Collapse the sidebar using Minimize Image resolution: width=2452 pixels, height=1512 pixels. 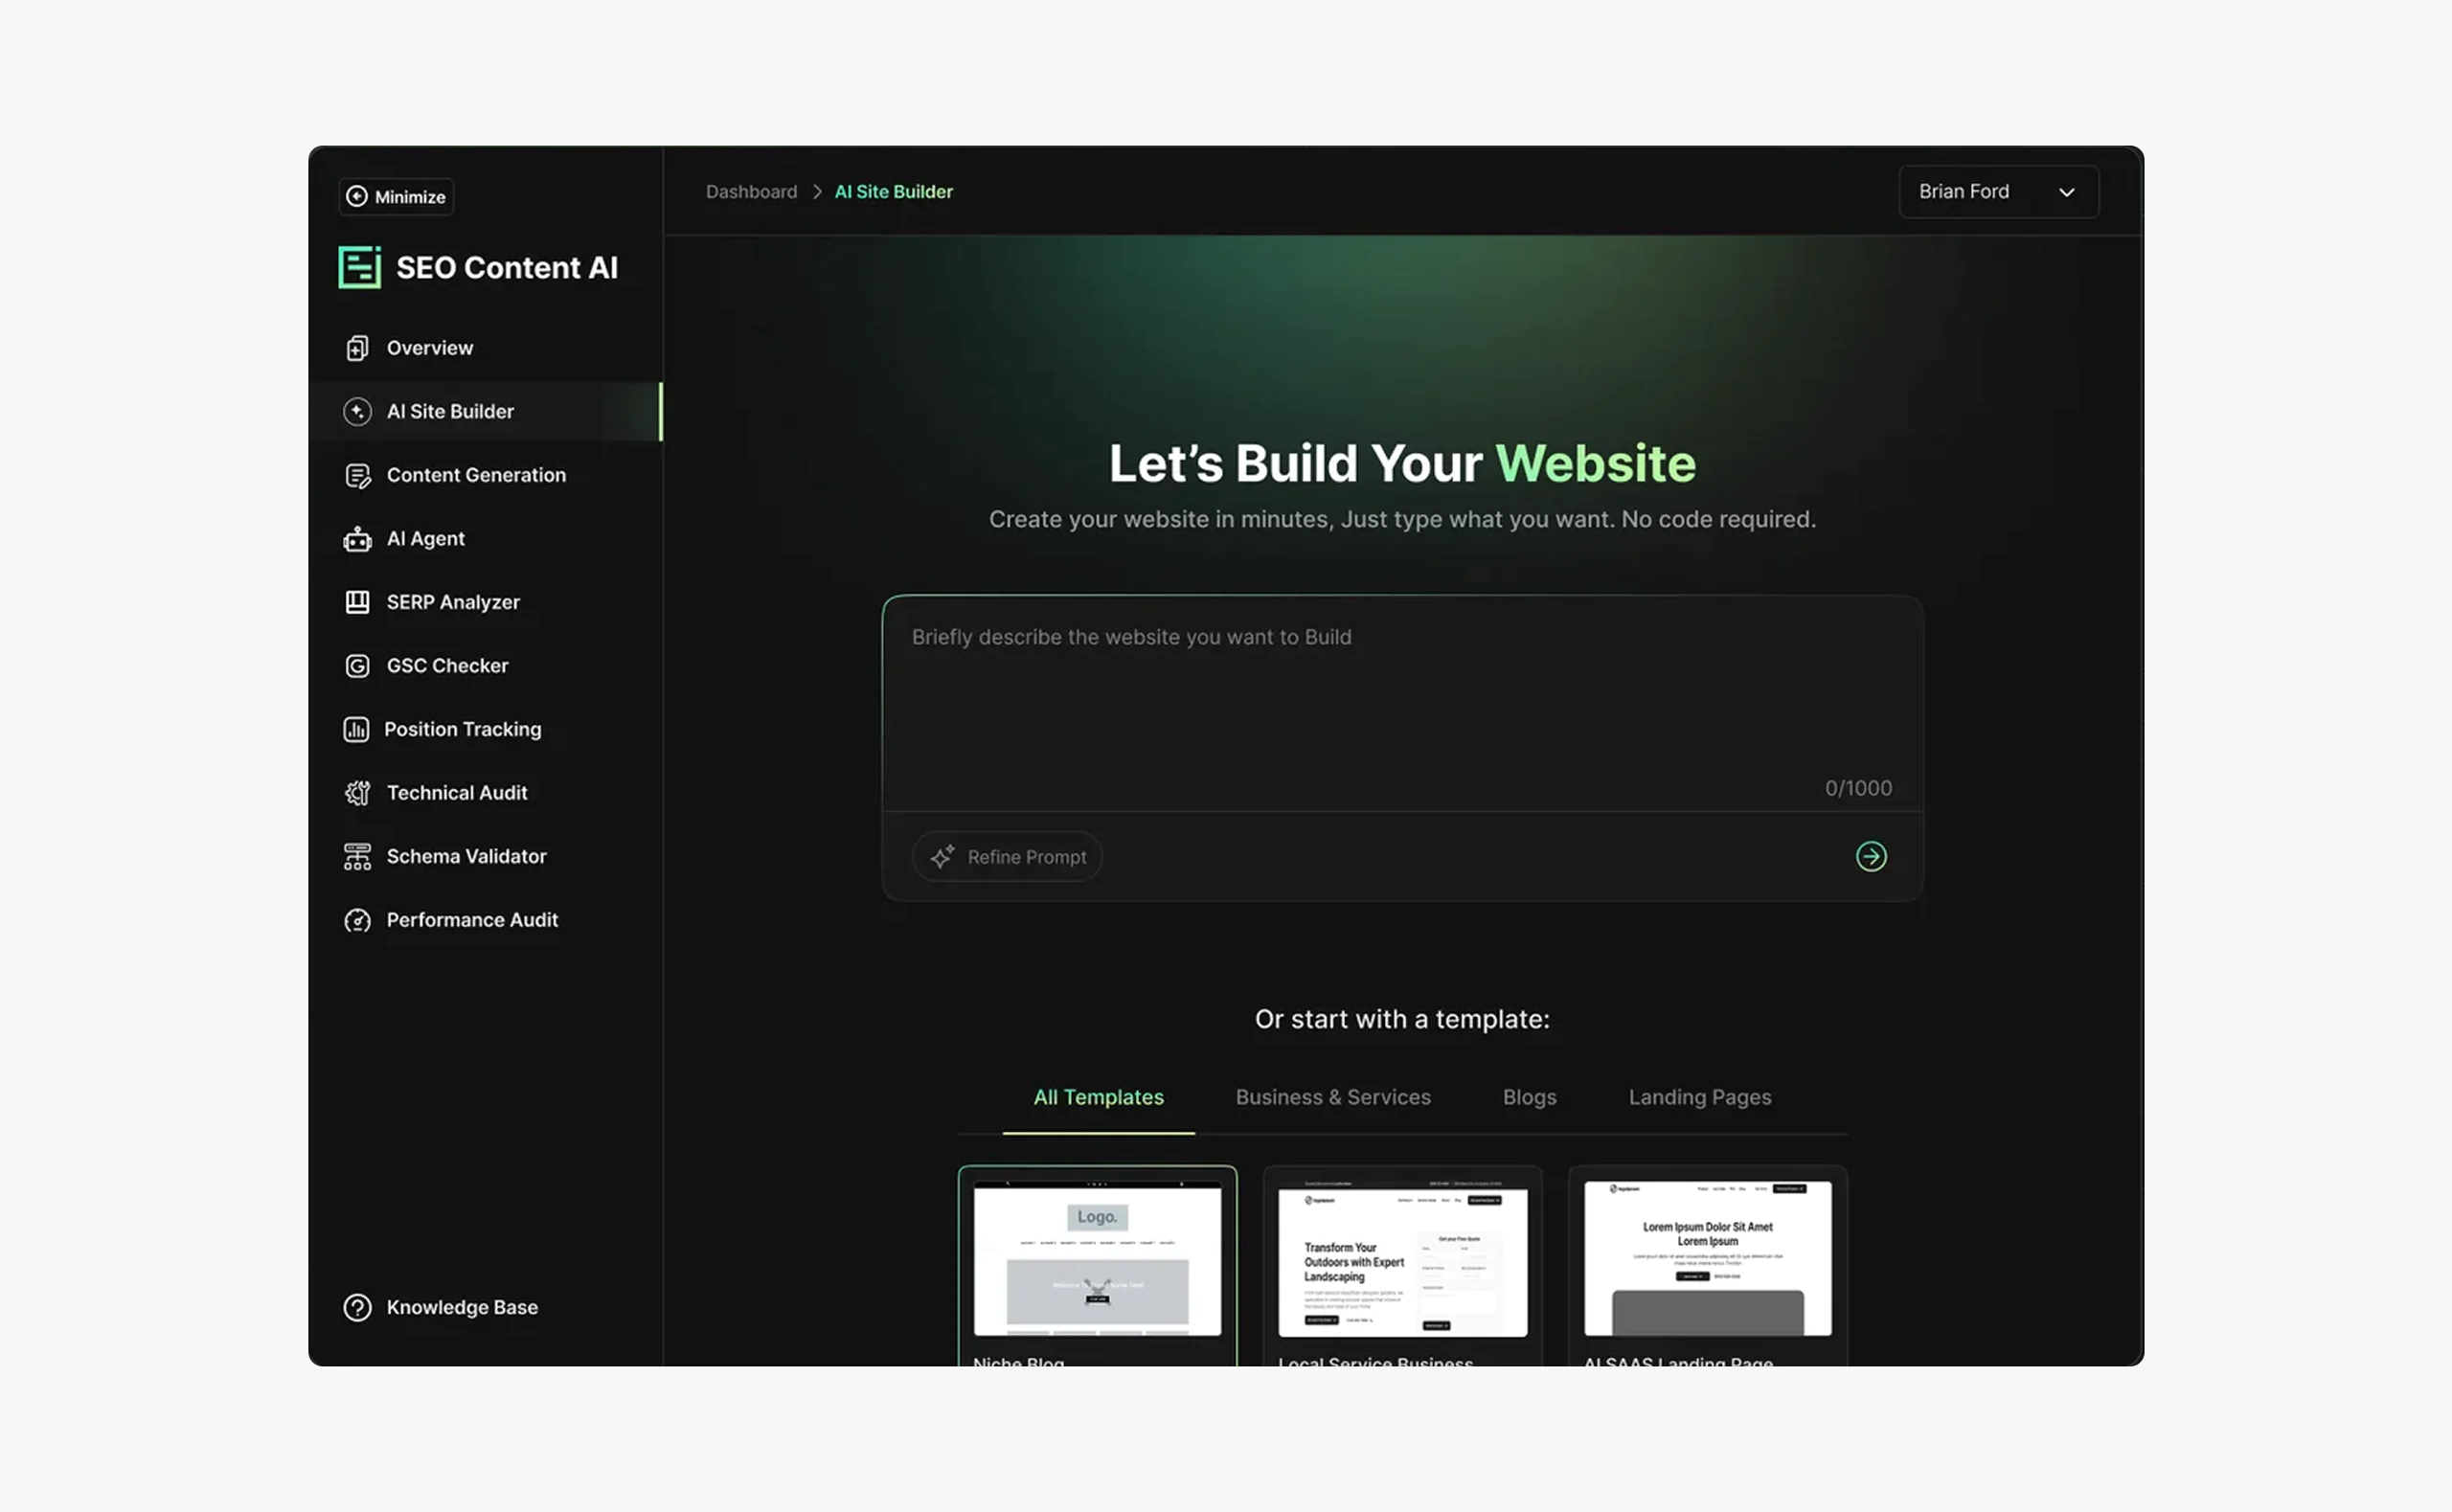point(395,196)
